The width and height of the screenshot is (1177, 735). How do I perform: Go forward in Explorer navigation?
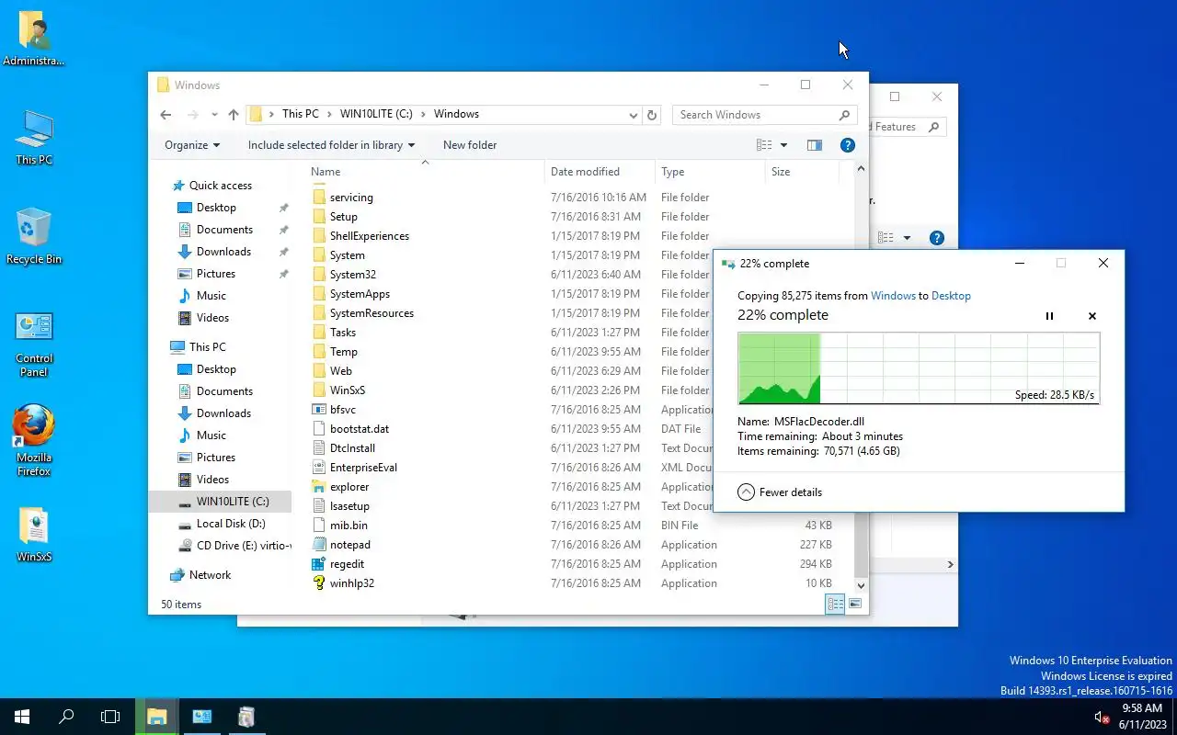pyautogui.click(x=192, y=115)
